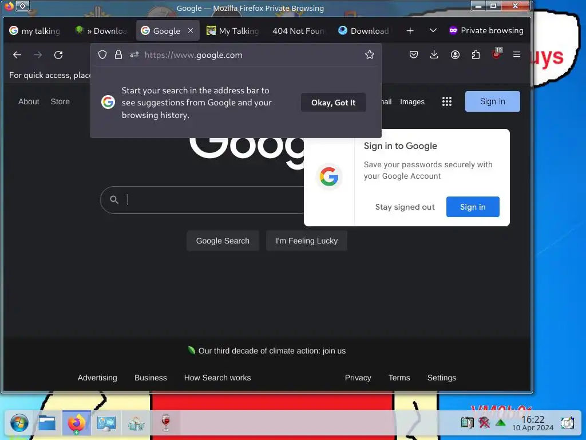
Task: Open the Privacy footer link
Action: (x=358, y=378)
